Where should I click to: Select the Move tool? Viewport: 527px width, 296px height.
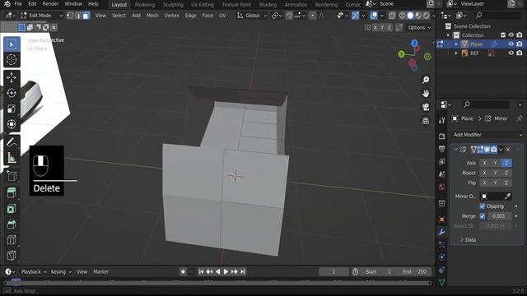[x=12, y=77]
